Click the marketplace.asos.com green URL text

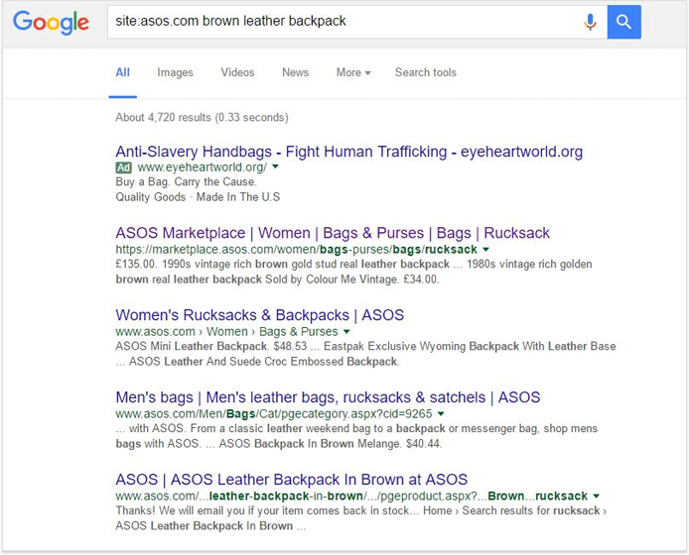click(297, 249)
